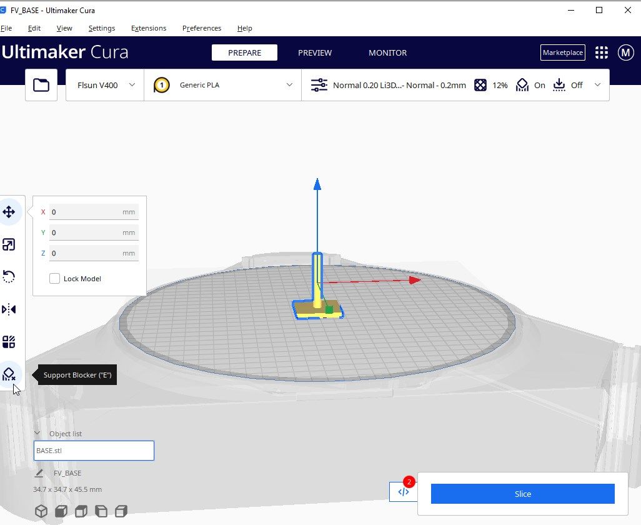
Task: Click the green Y axis handle on model
Action: click(329, 310)
